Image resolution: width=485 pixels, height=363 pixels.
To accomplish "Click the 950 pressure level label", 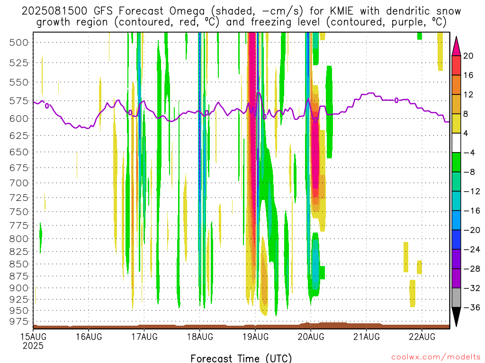I will [19, 311].
